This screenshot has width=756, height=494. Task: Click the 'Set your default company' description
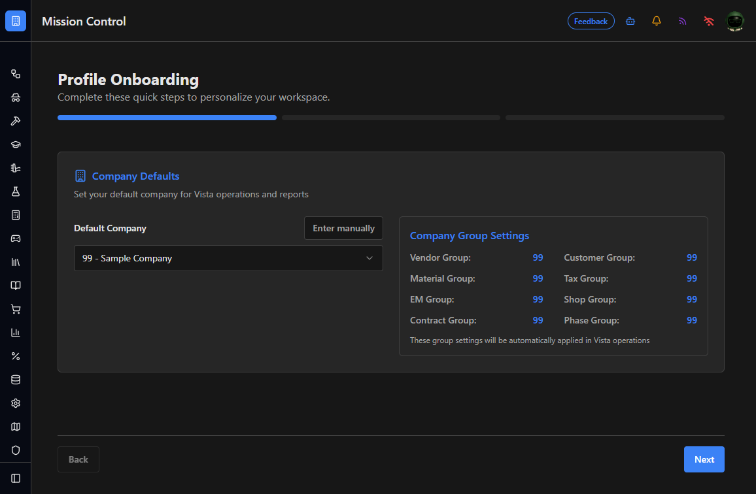[191, 194]
